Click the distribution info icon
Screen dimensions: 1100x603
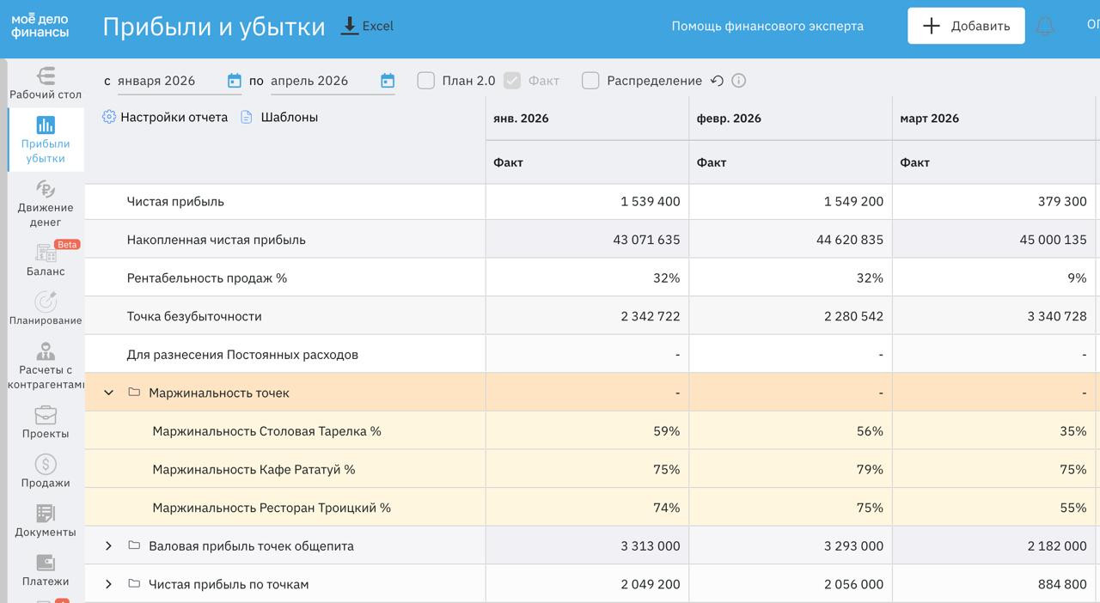[x=738, y=81]
